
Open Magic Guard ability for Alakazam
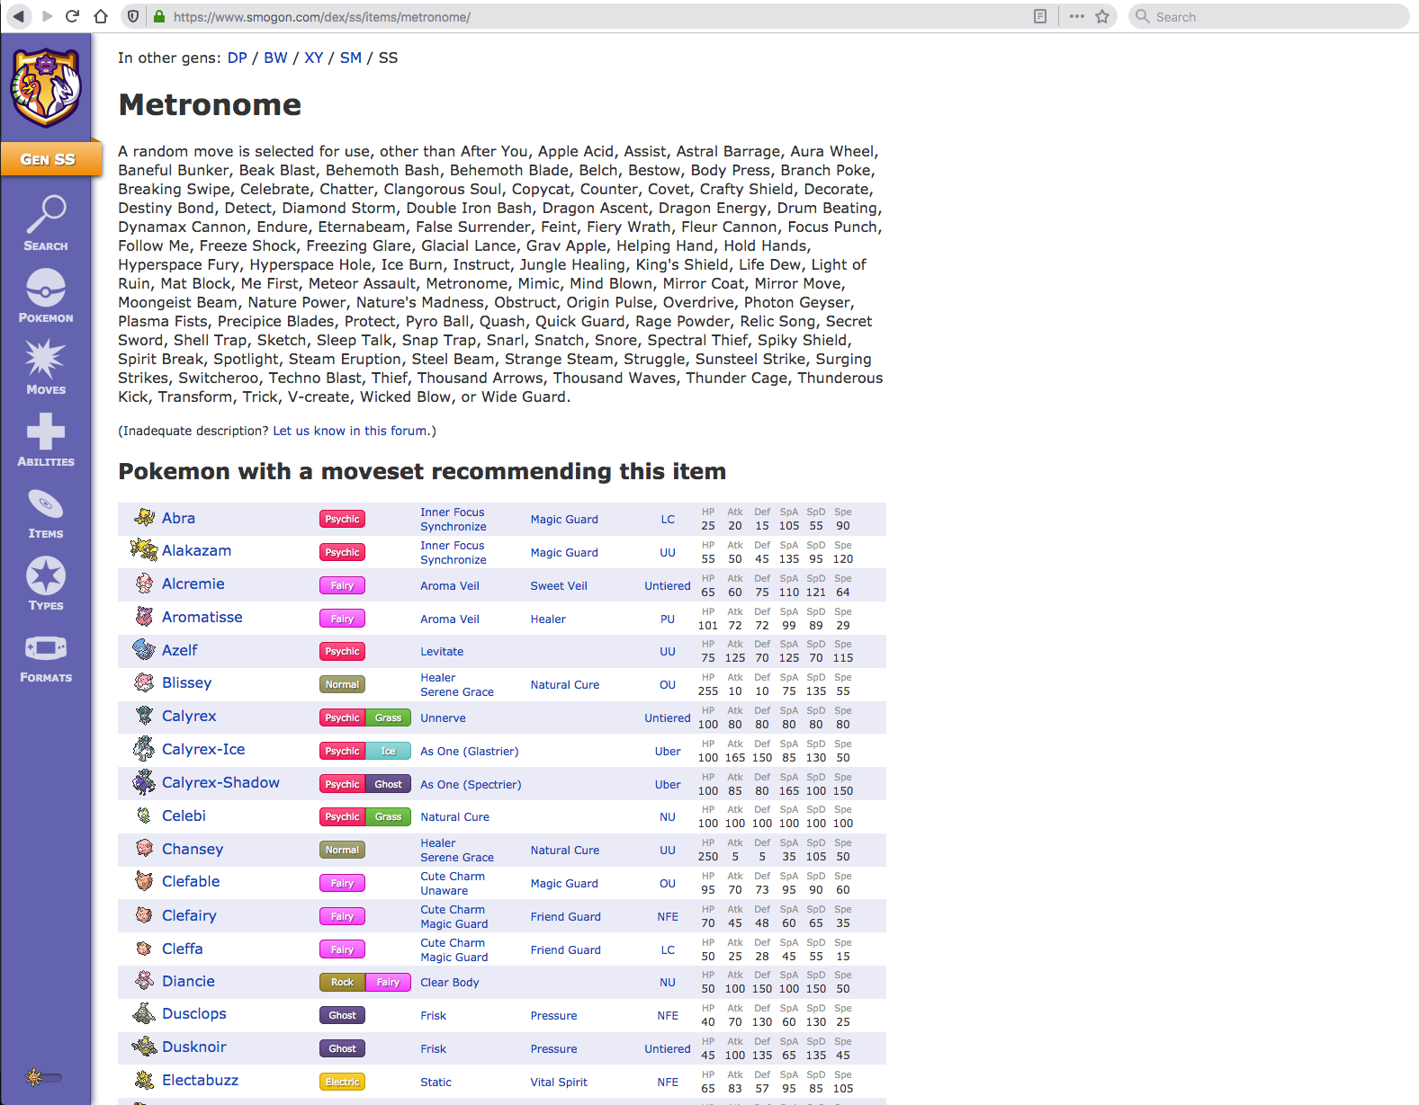click(564, 552)
